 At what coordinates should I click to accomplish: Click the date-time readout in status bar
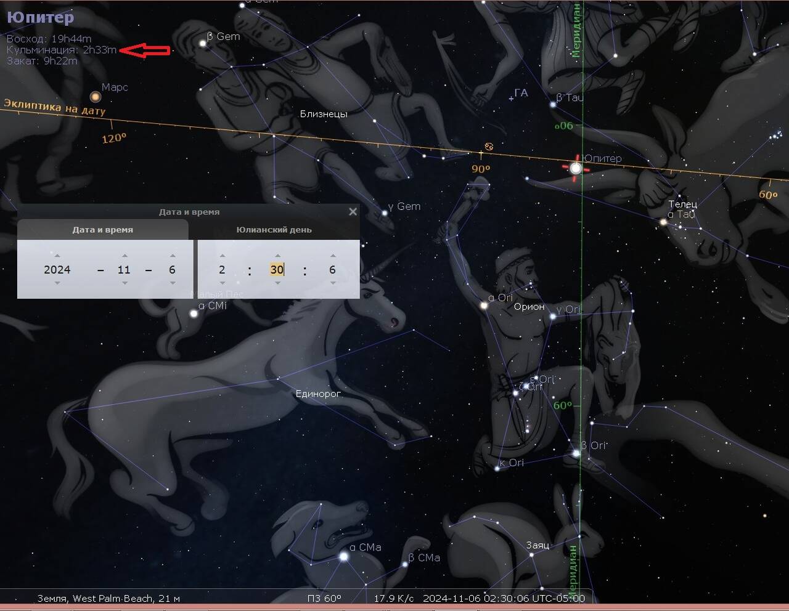(504, 598)
